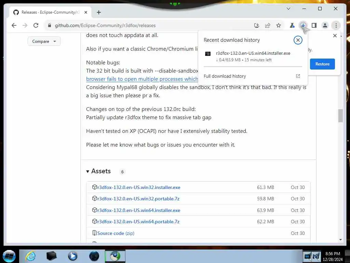Open the Compare dropdown
This screenshot has height=263, width=350.
(x=44, y=41)
